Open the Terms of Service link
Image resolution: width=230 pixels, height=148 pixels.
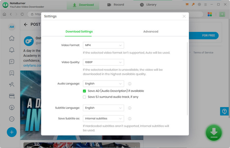203,53
